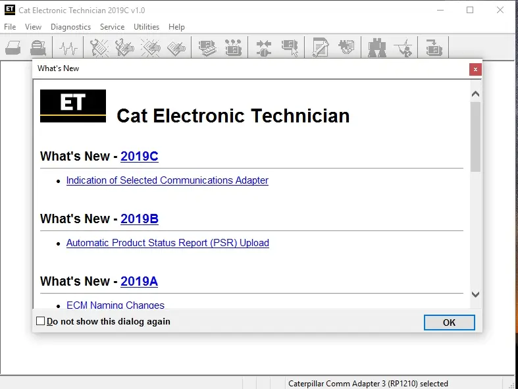Open the Utilities menu
The height and width of the screenshot is (389, 518).
[x=146, y=27]
